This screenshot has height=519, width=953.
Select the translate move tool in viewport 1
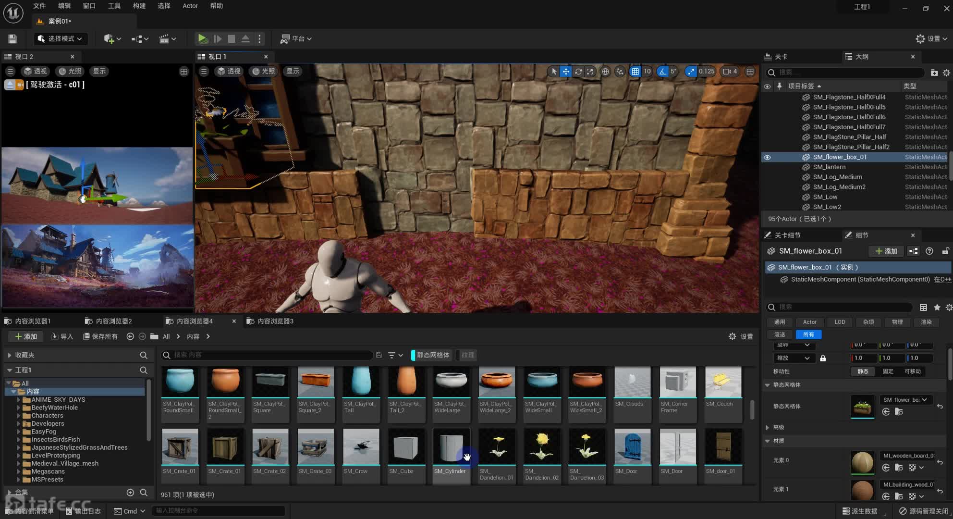click(566, 72)
